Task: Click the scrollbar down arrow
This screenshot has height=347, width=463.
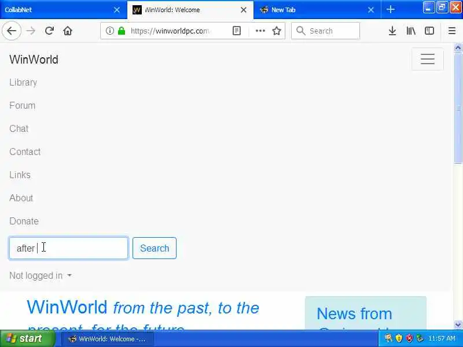Action: (458, 324)
